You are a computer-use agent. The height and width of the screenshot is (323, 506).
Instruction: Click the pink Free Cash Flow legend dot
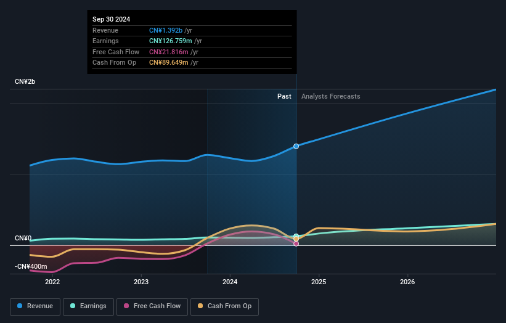[126, 306]
